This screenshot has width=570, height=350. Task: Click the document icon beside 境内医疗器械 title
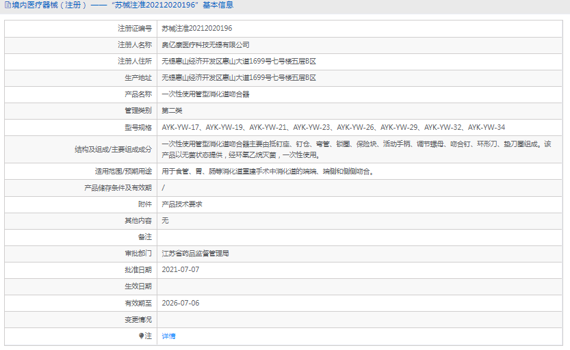click(8, 5)
